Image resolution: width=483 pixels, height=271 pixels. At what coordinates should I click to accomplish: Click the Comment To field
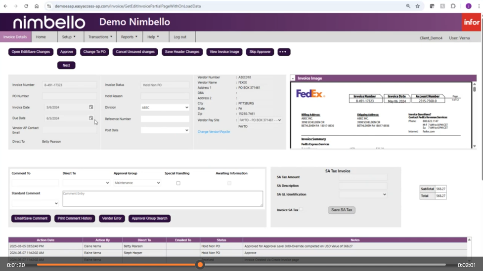tap(35, 183)
